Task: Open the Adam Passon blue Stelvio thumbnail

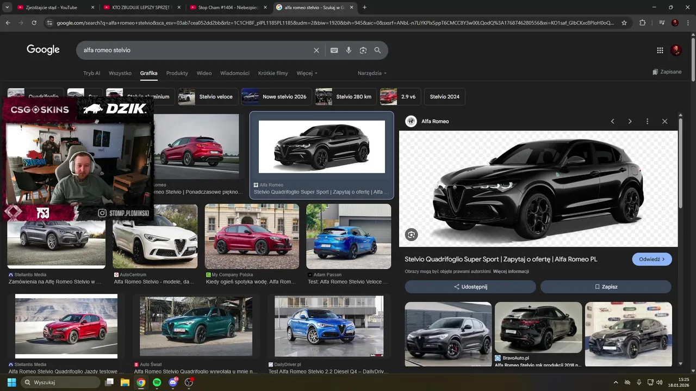Action: pyautogui.click(x=349, y=236)
